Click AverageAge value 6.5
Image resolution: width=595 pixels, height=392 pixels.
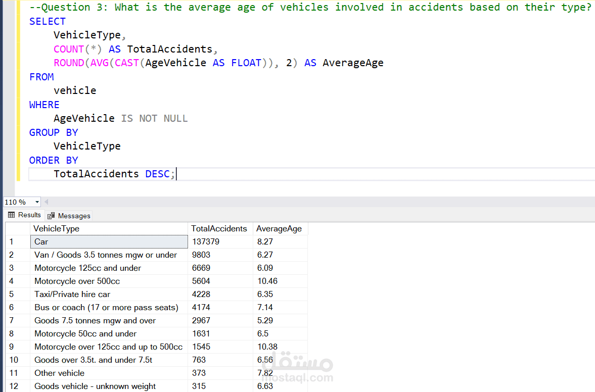[281, 333]
